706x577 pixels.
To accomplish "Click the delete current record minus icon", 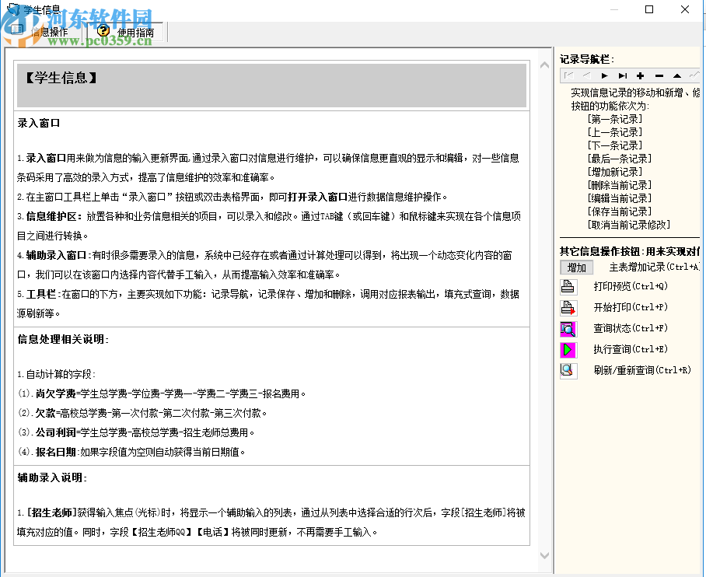I will (659, 75).
